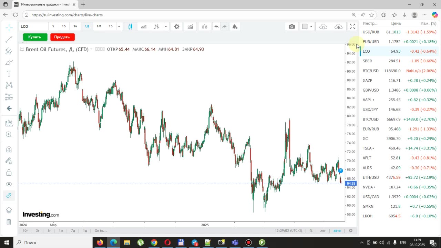
Task: Expand the Brent Oil Futures series dropdown arrow
Action: coord(91,49)
